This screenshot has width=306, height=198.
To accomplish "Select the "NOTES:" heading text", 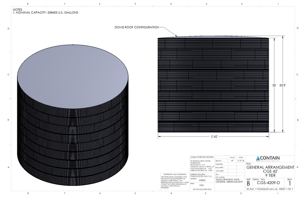I will [18, 9].
